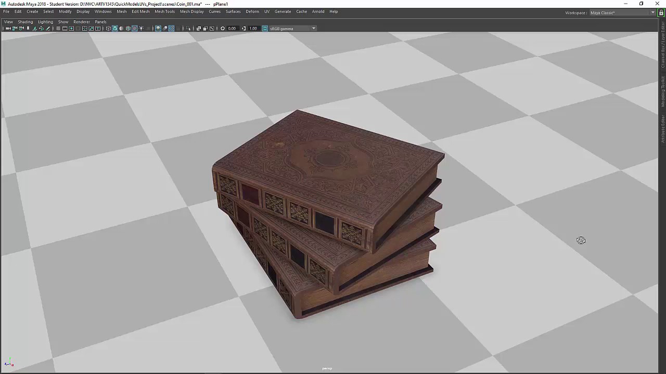The width and height of the screenshot is (666, 374).
Task: Toggle the X-Ray display icon
Action: point(198,29)
